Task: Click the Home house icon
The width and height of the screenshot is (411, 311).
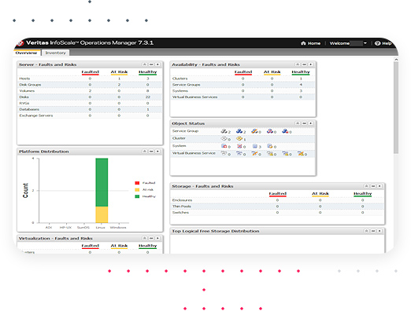Action: 303,43
